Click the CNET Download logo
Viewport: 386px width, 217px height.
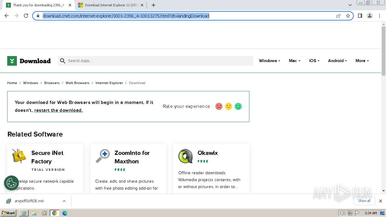[29, 61]
